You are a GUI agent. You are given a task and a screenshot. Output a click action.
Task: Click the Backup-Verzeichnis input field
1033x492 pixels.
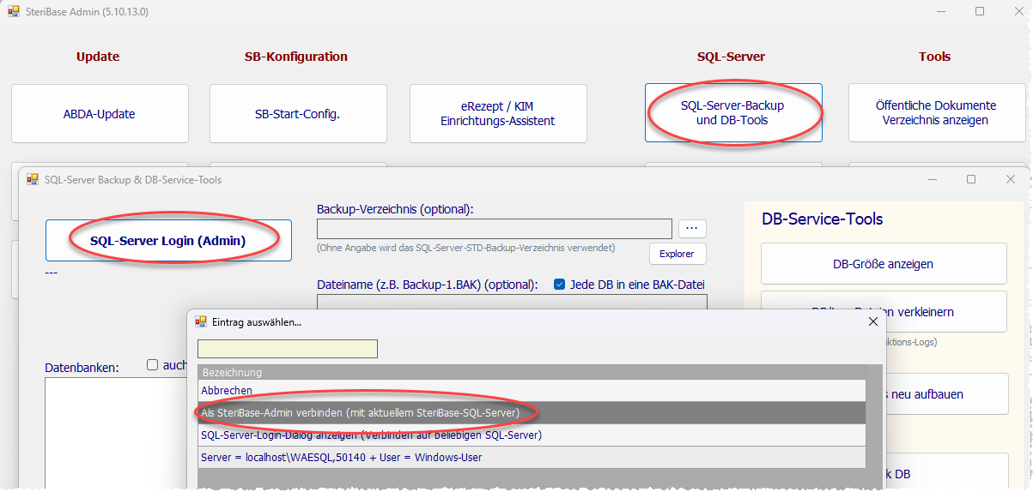pyautogui.click(x=495, y=228)
